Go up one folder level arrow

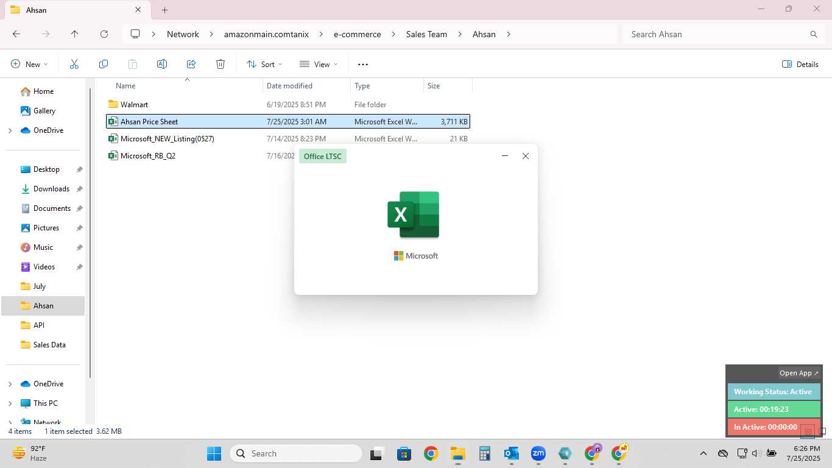74,34
